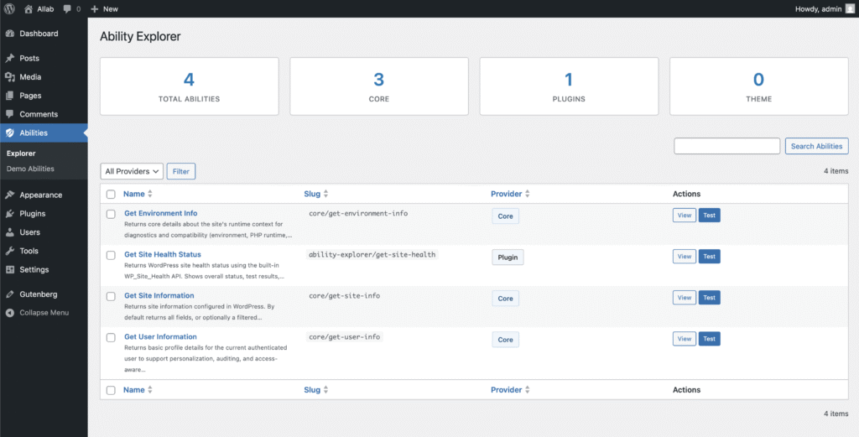Open the Howdy, admin account menu
This screenshot has width=859, height=437.
click(x=817, y=8)
